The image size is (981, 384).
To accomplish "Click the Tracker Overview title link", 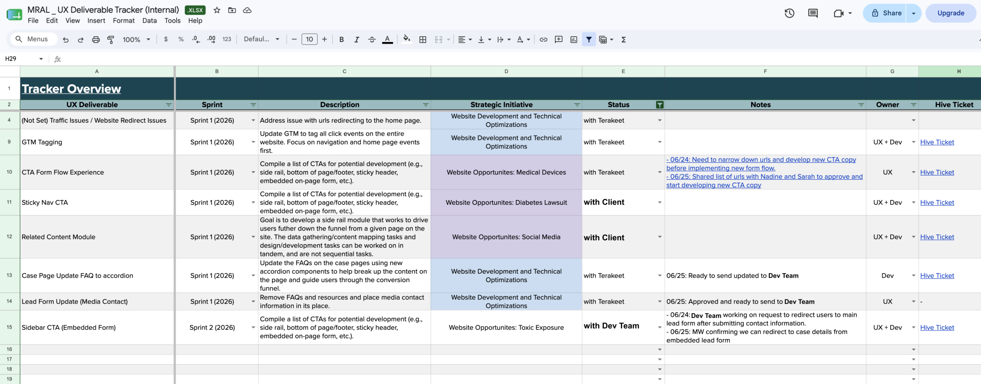I will point(71,89).
